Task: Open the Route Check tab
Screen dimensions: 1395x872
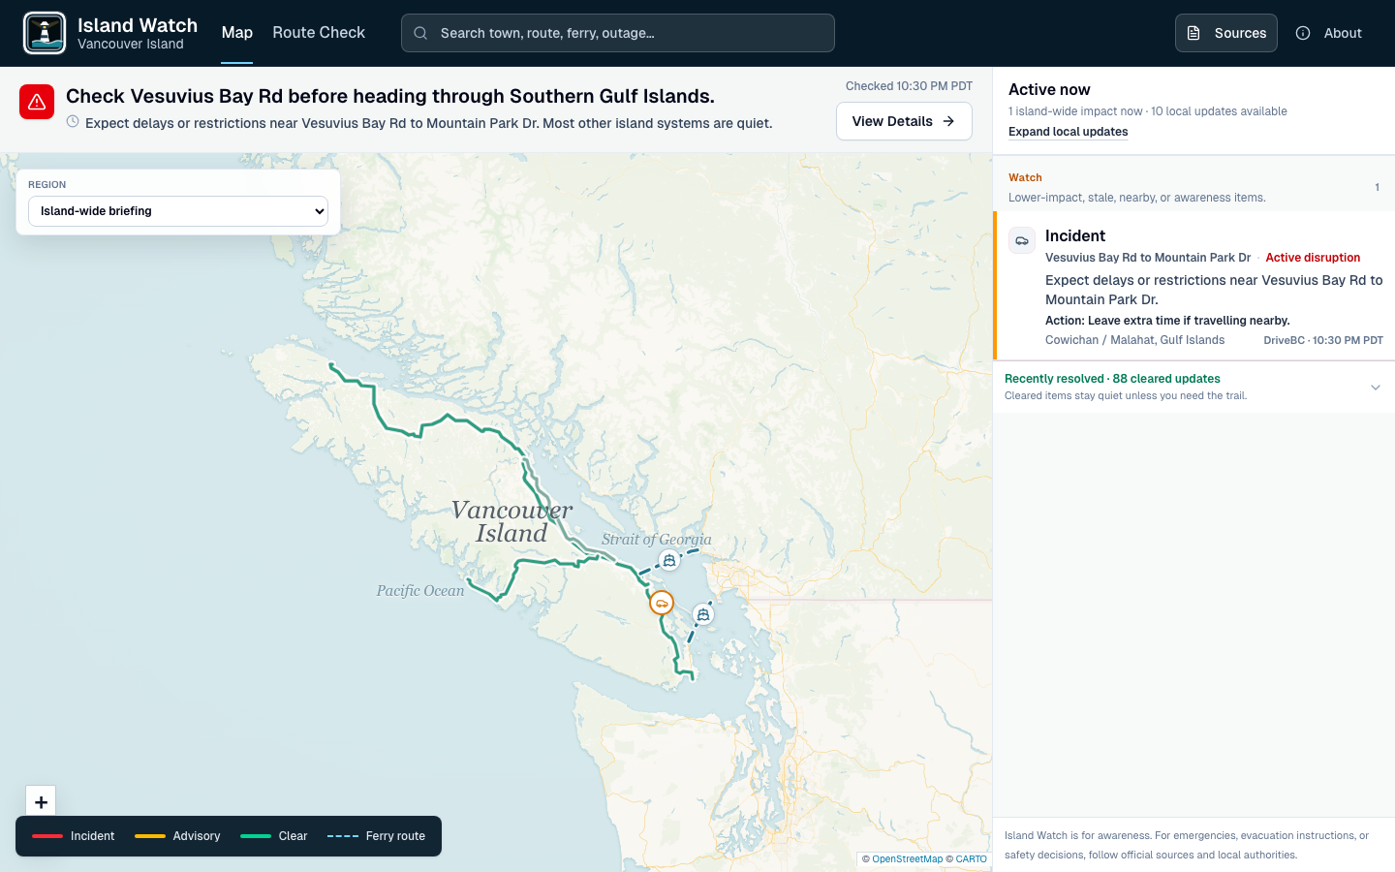Action: (319, 33)
